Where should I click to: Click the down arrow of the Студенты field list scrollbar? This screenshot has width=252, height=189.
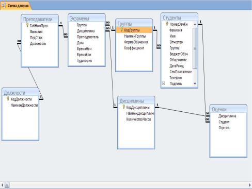[x=195, y=83]
